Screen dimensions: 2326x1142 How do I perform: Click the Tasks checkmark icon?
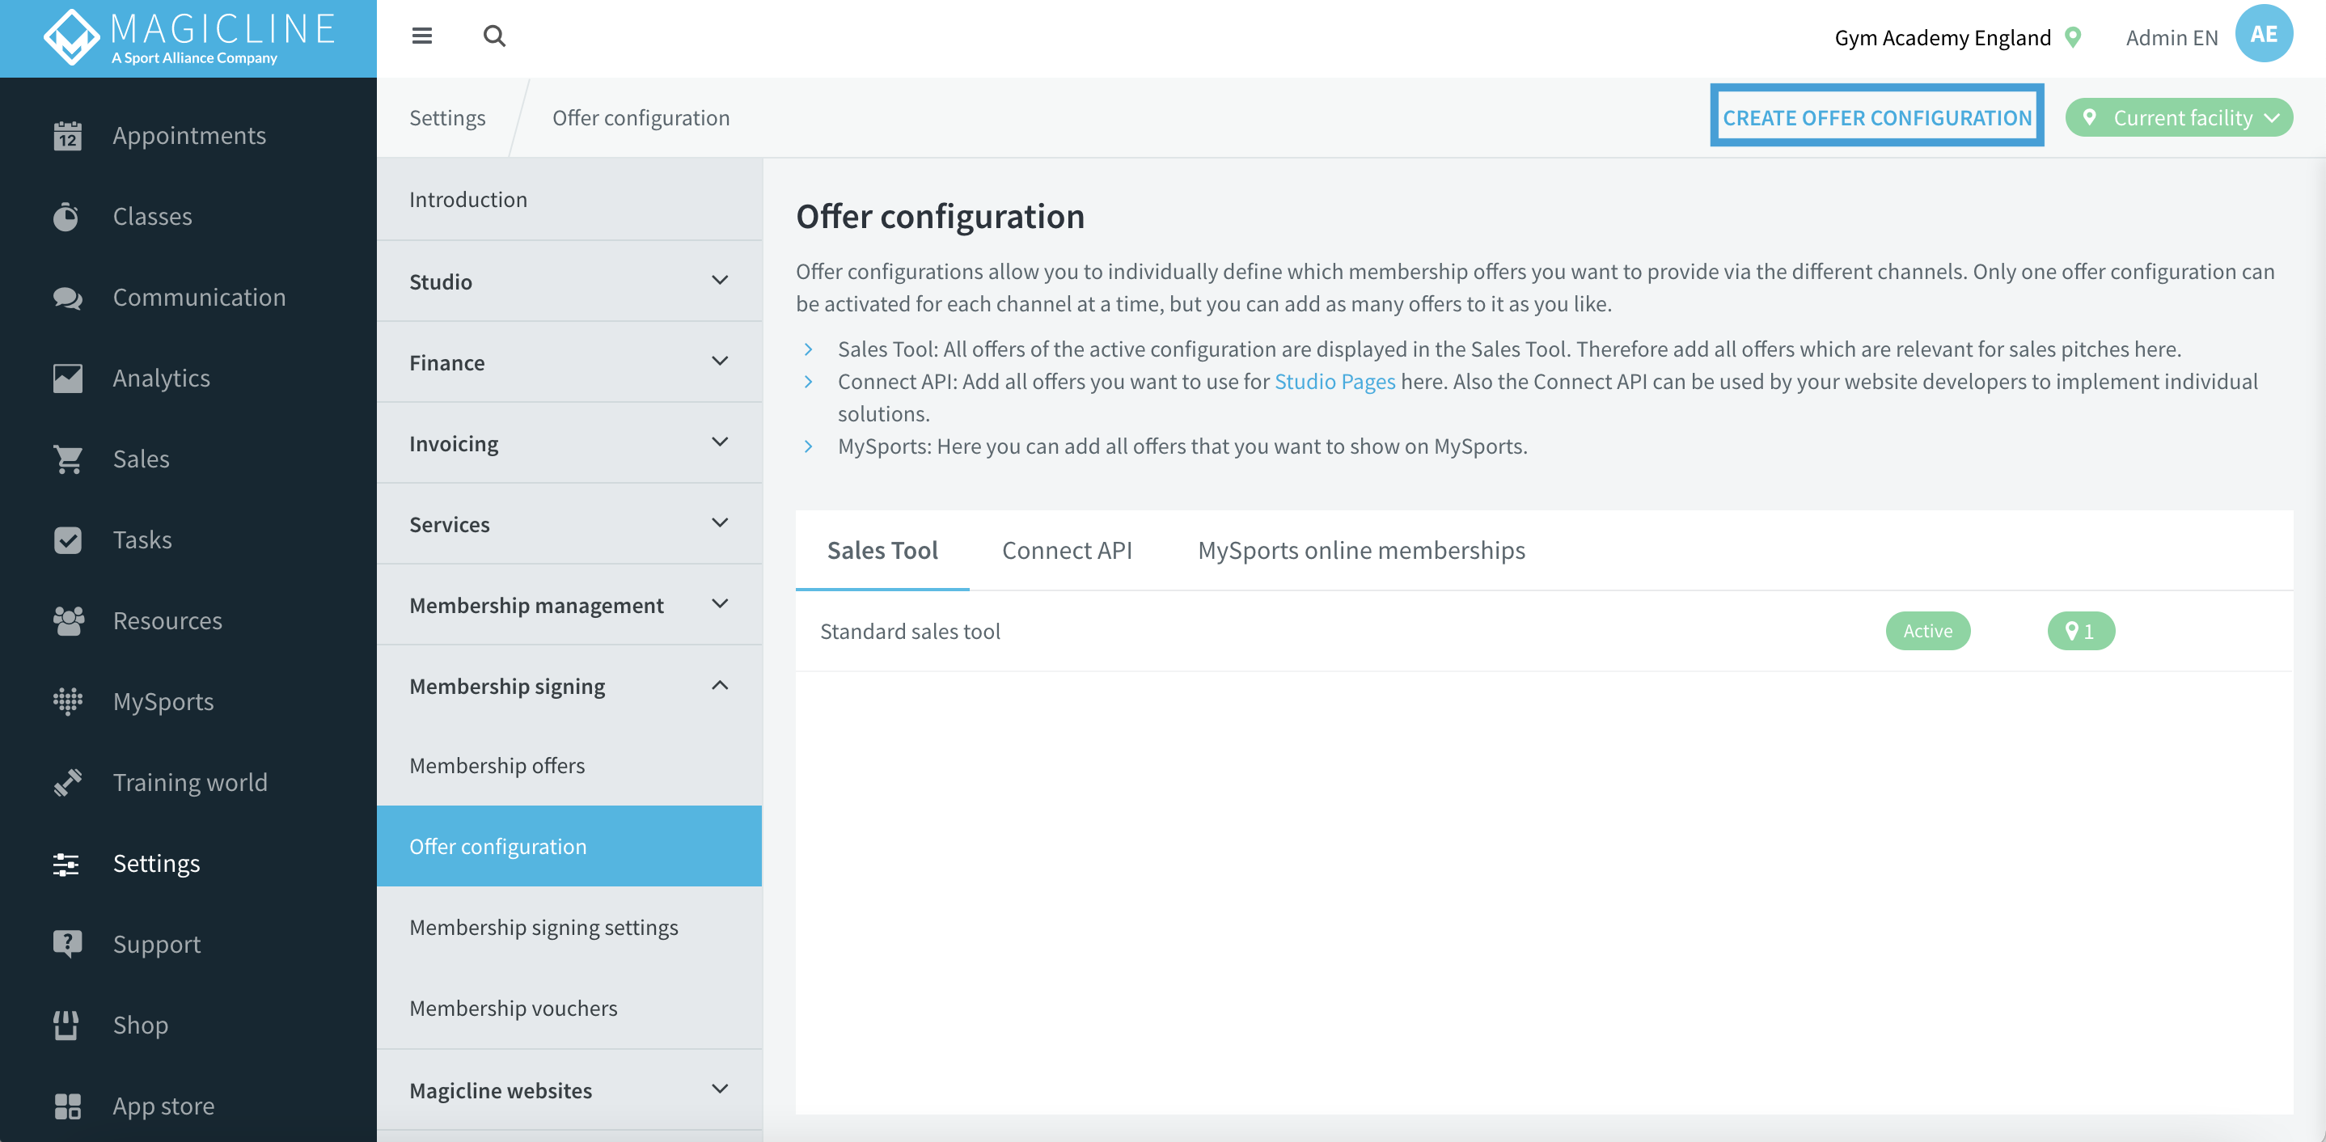coord(68,539)
